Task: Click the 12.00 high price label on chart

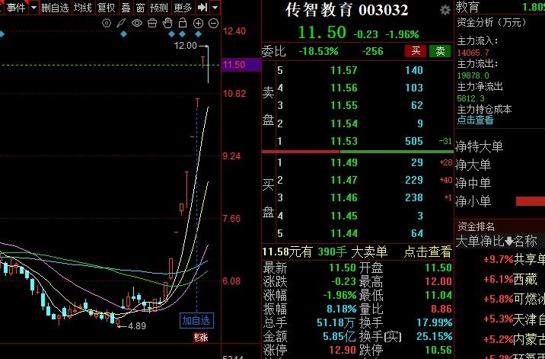Action: [x=185, y=46]
